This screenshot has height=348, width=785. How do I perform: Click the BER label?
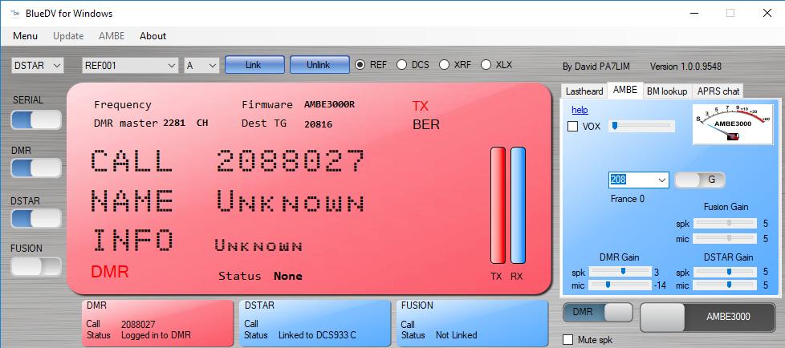click(x=426, y=125)
